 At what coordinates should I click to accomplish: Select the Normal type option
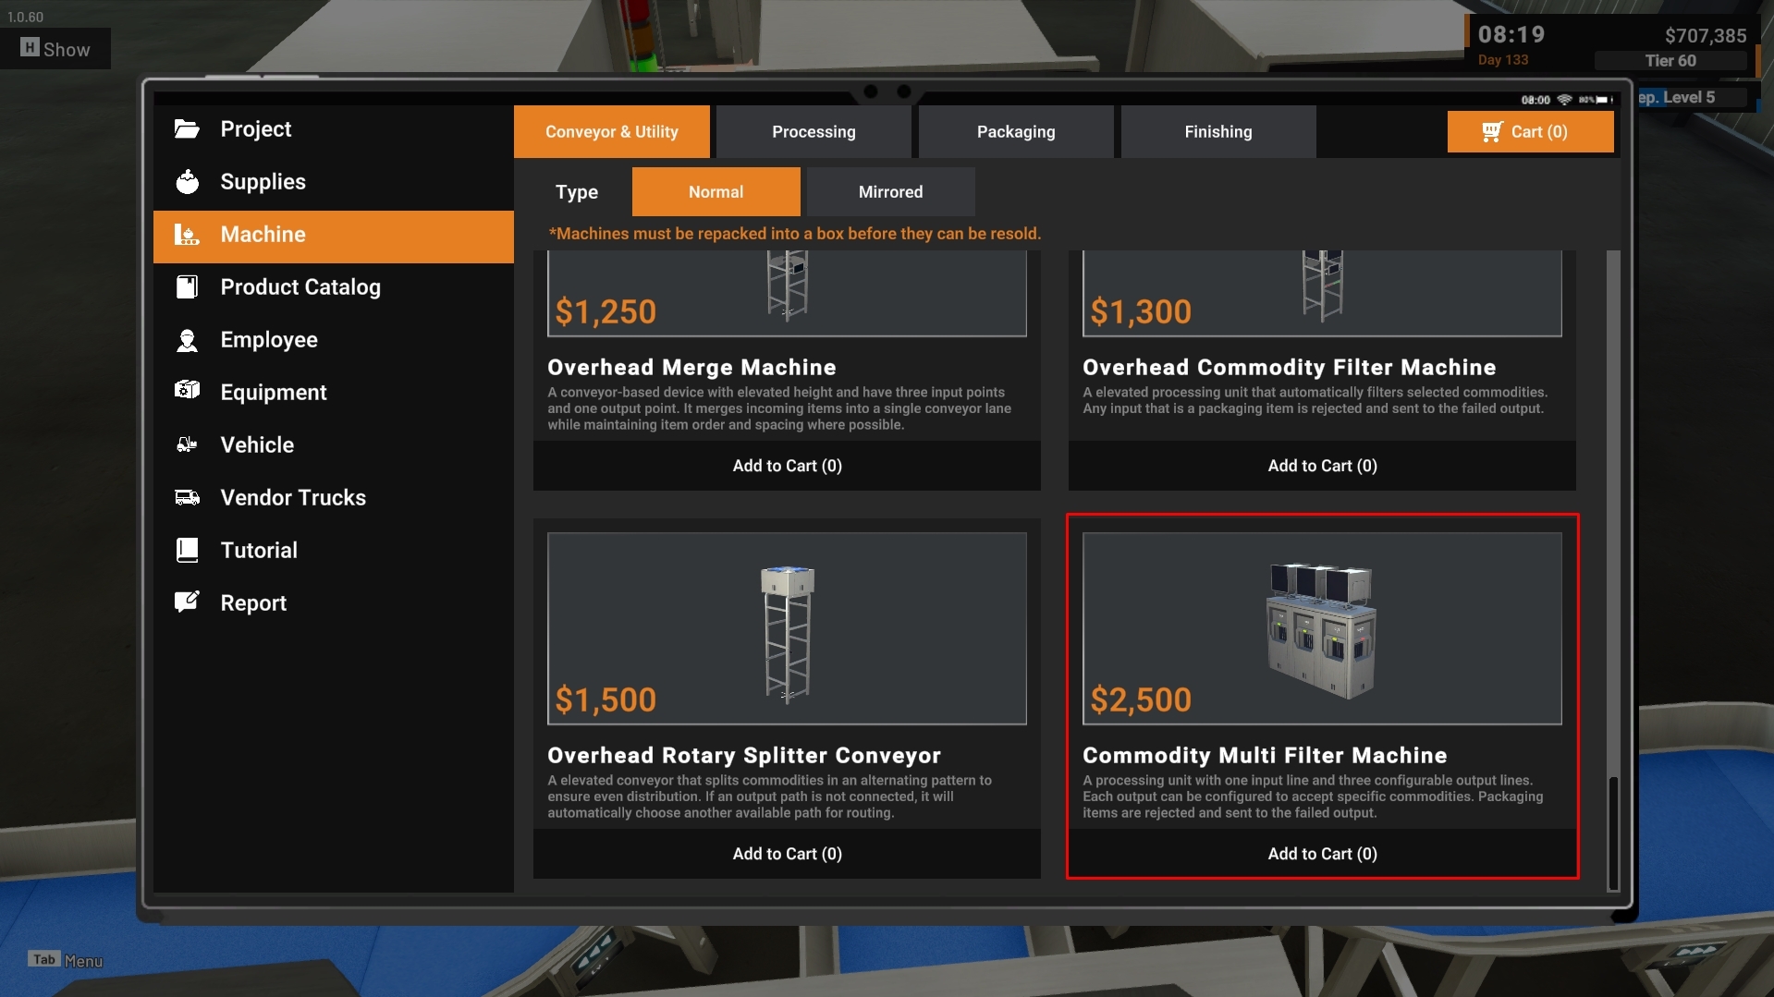[716, 192]
